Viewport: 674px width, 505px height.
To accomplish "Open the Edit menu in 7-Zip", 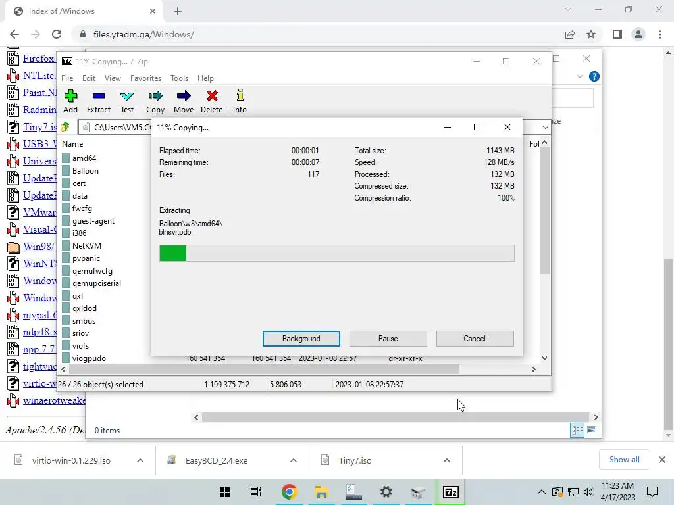I will click(x=89, y=78).
